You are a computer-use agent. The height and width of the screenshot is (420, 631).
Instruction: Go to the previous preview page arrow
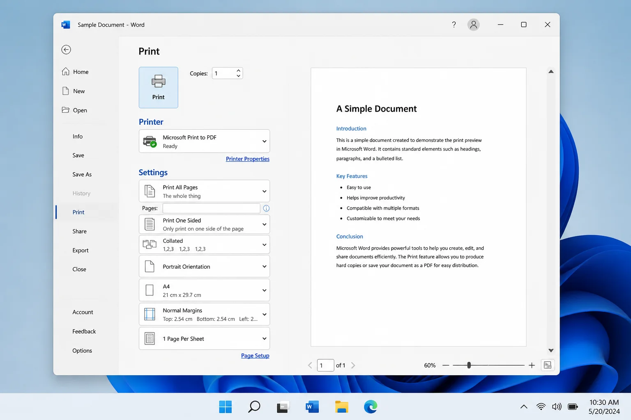coord(310,365)
